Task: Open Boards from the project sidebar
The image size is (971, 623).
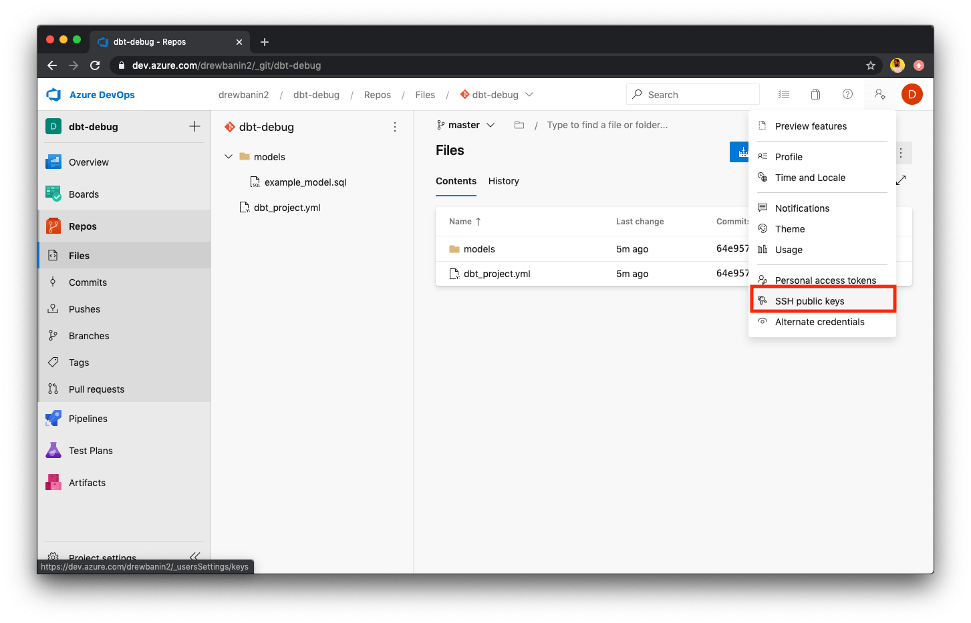Action: point(82,194)
